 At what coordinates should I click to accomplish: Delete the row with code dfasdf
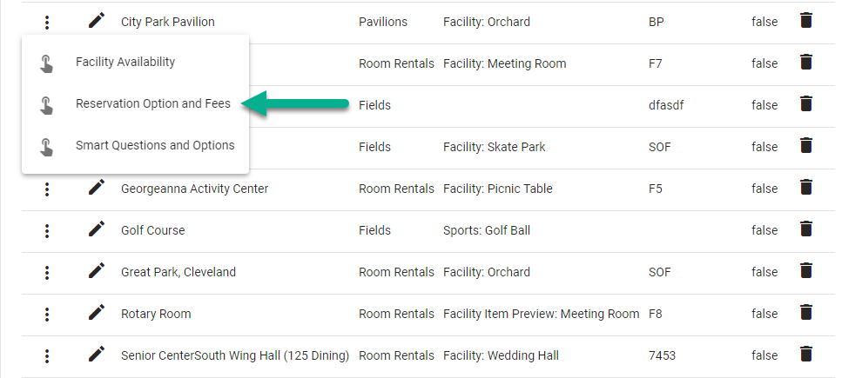pos(806,104)
